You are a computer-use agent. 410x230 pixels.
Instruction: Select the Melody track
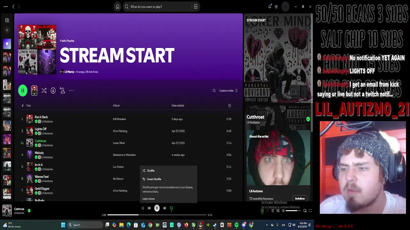(128, 155)
